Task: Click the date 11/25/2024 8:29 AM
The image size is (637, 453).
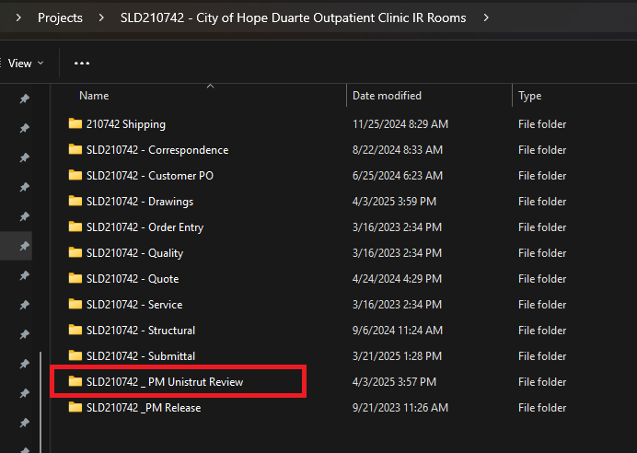Action: pyautogui.click(x=400, y=124)
